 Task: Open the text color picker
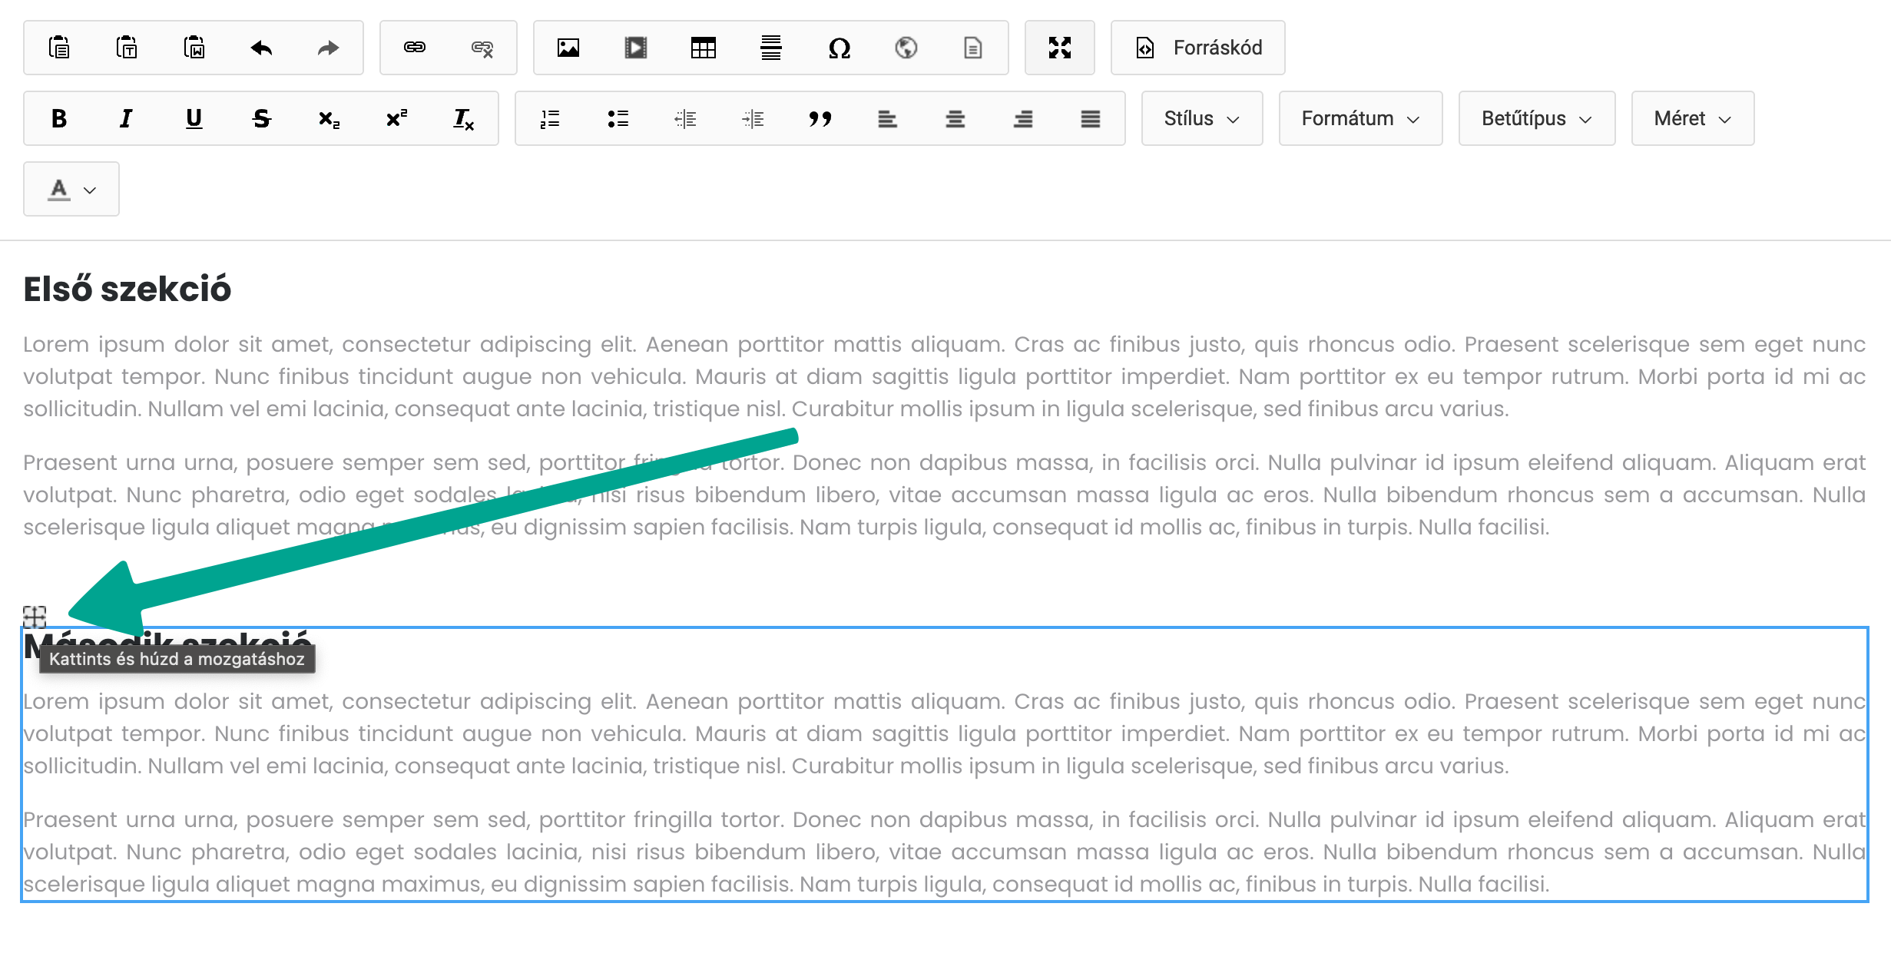(71, 189)
